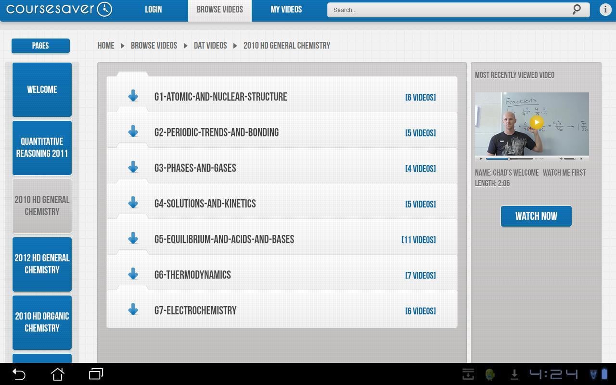Tap the battery status icon
The height and width of the screenshot is (385, 616).
pos(604,374)
